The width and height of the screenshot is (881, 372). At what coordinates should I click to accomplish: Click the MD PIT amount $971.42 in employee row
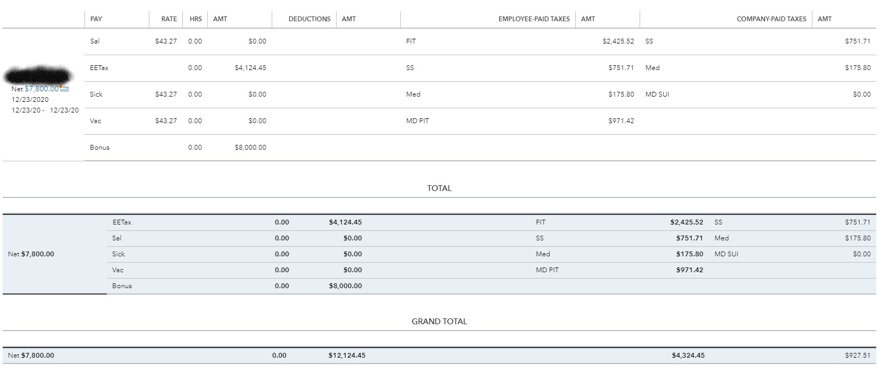pos(621,121)
